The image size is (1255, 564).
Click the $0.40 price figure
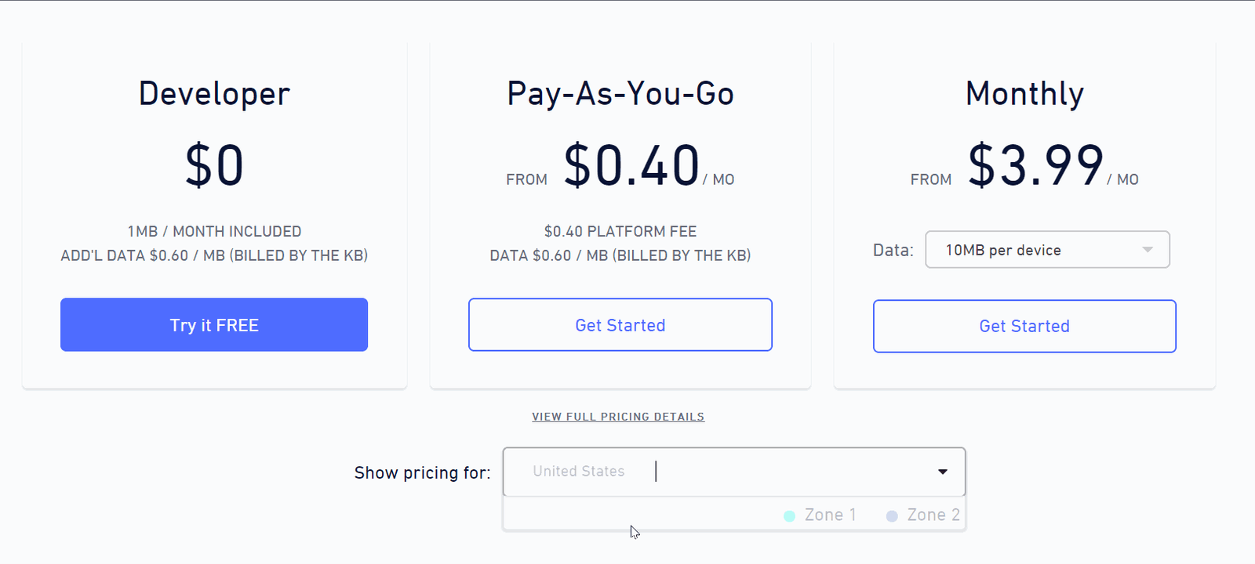point(631,166)
